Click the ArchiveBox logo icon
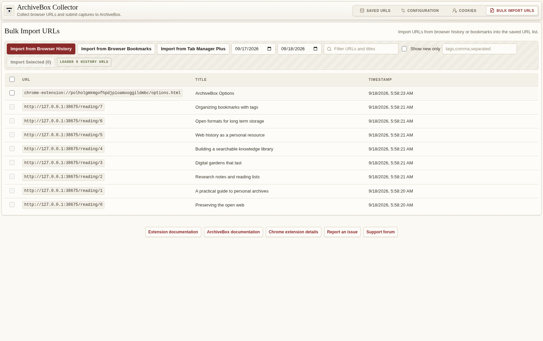Screen dimensions: 543x341 tap(9, 11)
